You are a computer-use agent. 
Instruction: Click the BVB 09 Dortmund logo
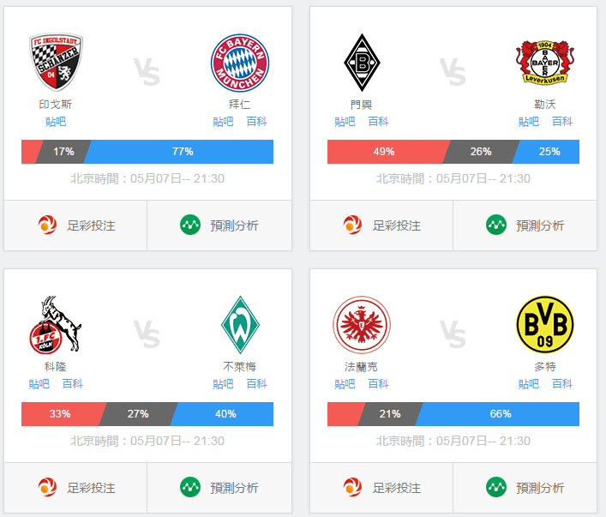point(545,325)
